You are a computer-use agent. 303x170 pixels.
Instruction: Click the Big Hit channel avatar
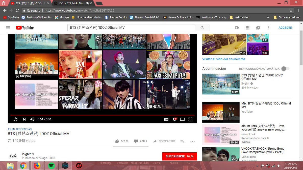pyautogui.click(x=13, y=156)
